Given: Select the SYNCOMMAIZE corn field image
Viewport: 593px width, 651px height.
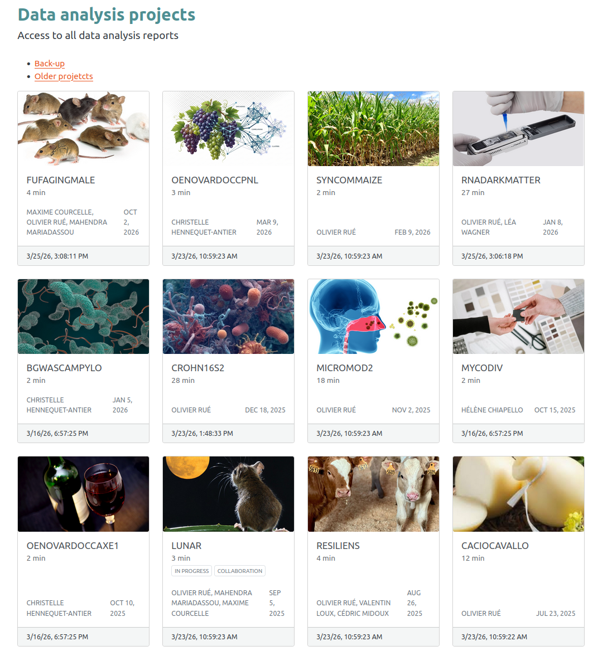Looking at the screenshot, I should click(373, 129).
